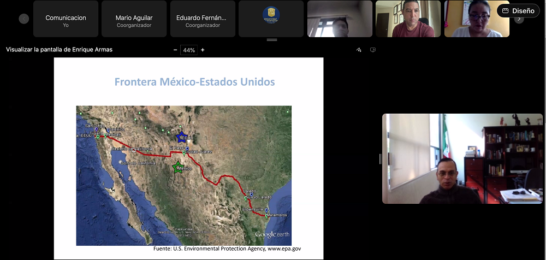Click the screen display options icon
546x260 pixels.
coord(373,50)
